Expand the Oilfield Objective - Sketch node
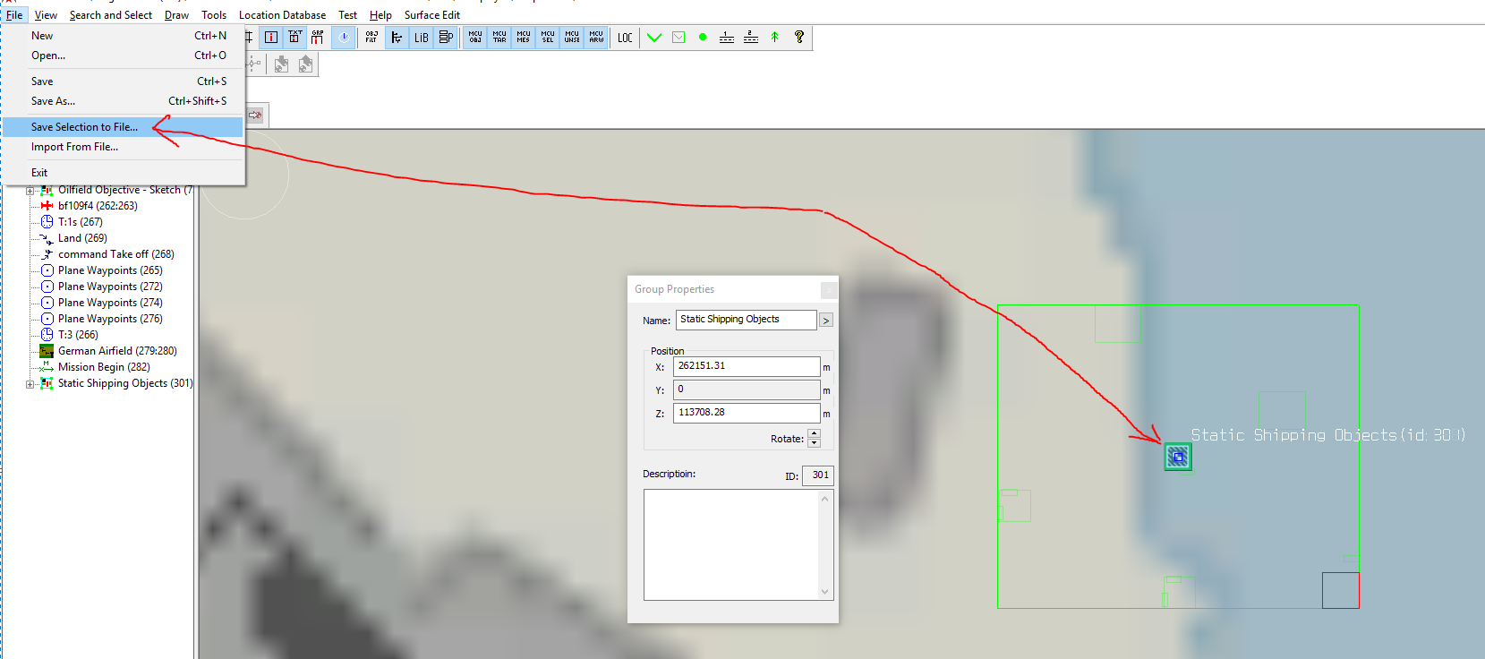 [x=30, y=191]
